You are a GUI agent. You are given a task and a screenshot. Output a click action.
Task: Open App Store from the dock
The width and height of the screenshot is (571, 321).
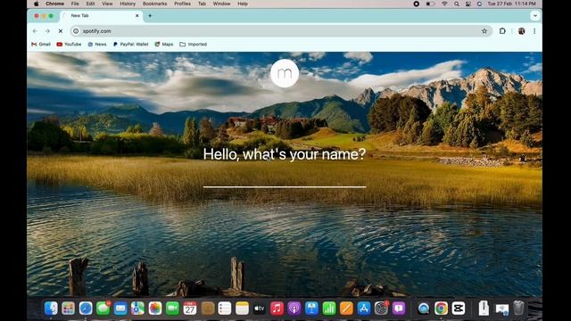(364, 309)
